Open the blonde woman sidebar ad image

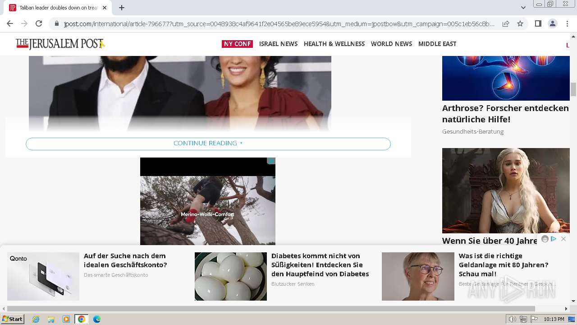(506, 190)
